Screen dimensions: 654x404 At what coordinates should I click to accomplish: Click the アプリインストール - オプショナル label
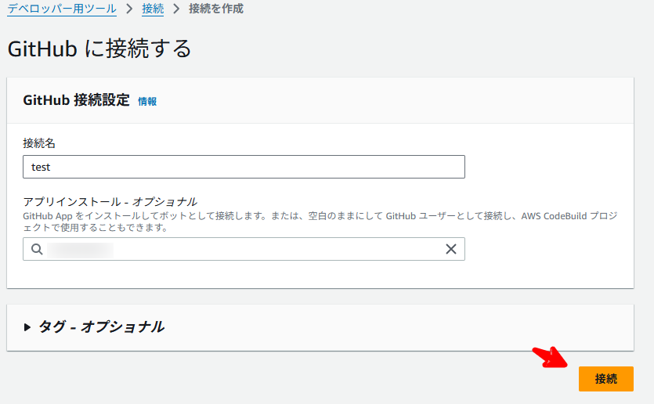click(110, 202)
